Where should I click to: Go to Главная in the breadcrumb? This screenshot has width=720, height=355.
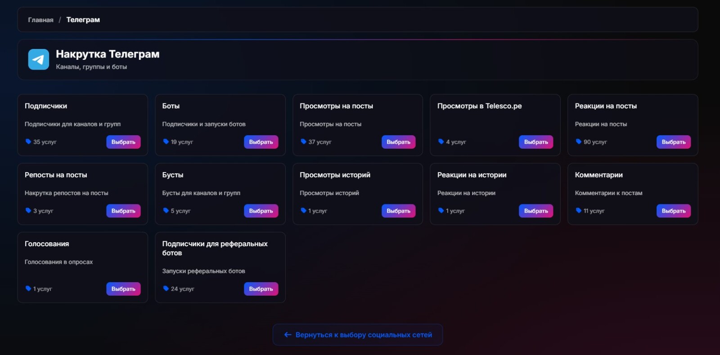point(40,20)
